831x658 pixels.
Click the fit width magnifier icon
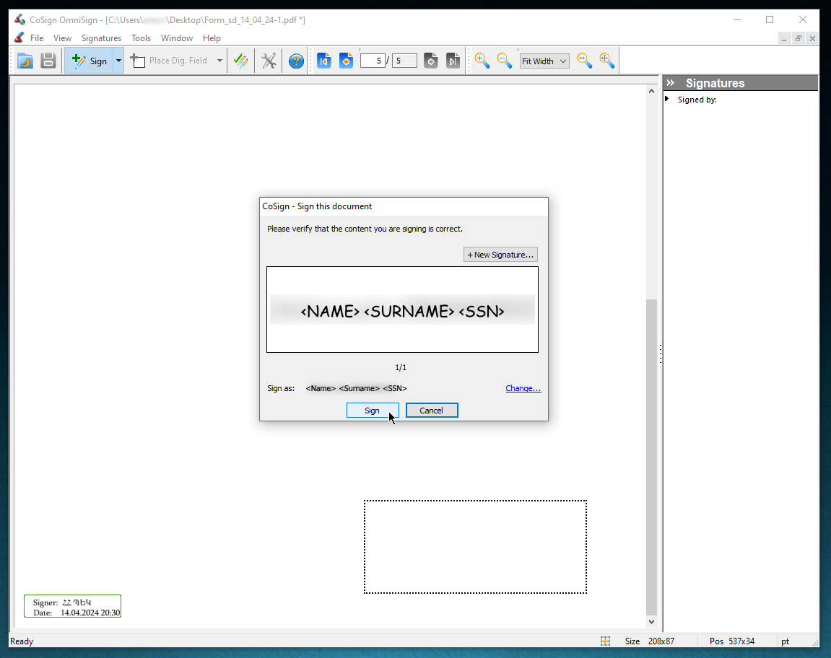tap(585, 61)
